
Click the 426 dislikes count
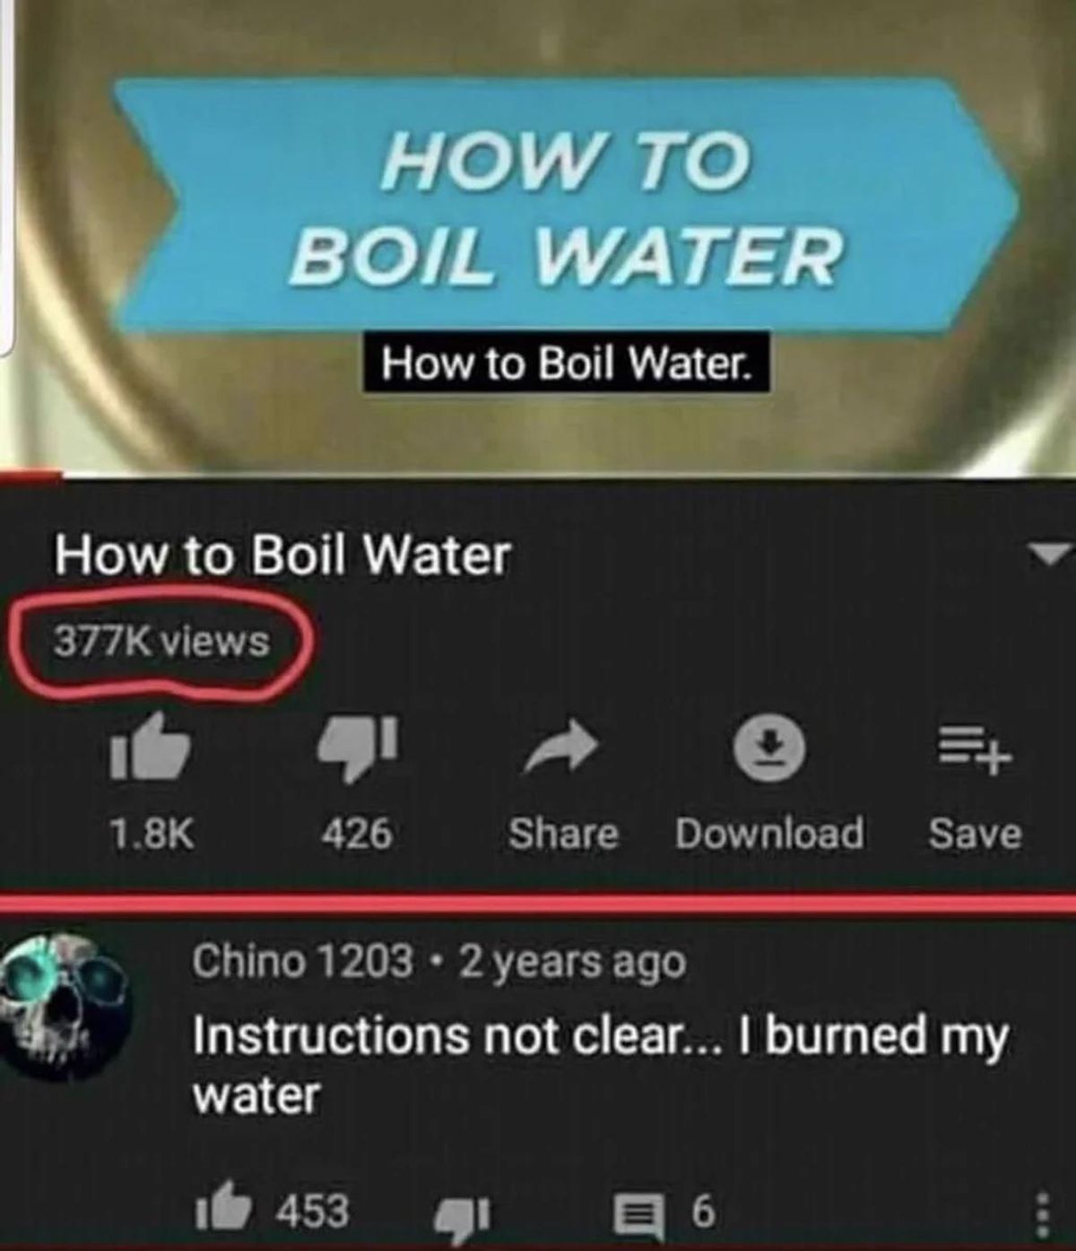357,834
